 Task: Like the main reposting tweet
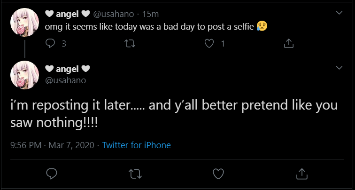click(x=218, y=174)
